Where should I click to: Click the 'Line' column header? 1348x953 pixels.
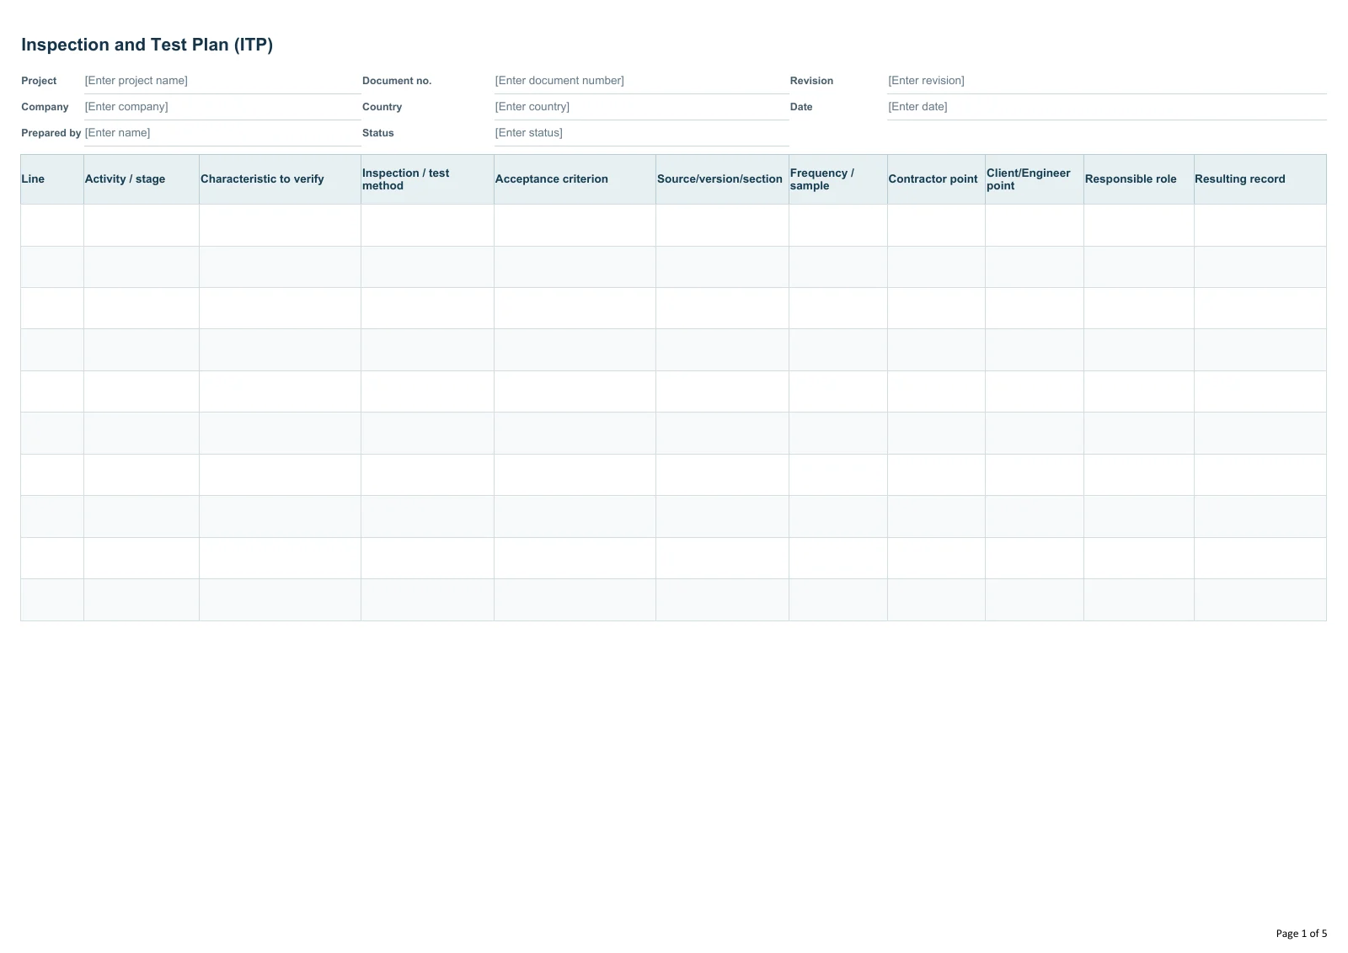[52, 179]
